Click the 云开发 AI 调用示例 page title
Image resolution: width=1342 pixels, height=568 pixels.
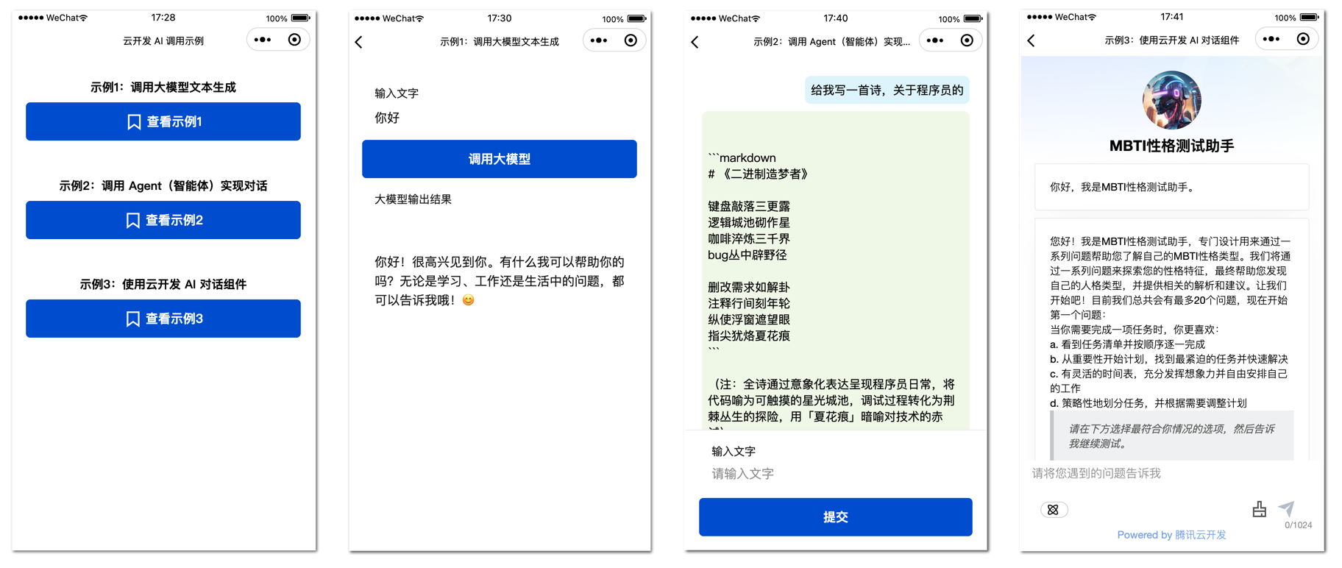[163, 41]
